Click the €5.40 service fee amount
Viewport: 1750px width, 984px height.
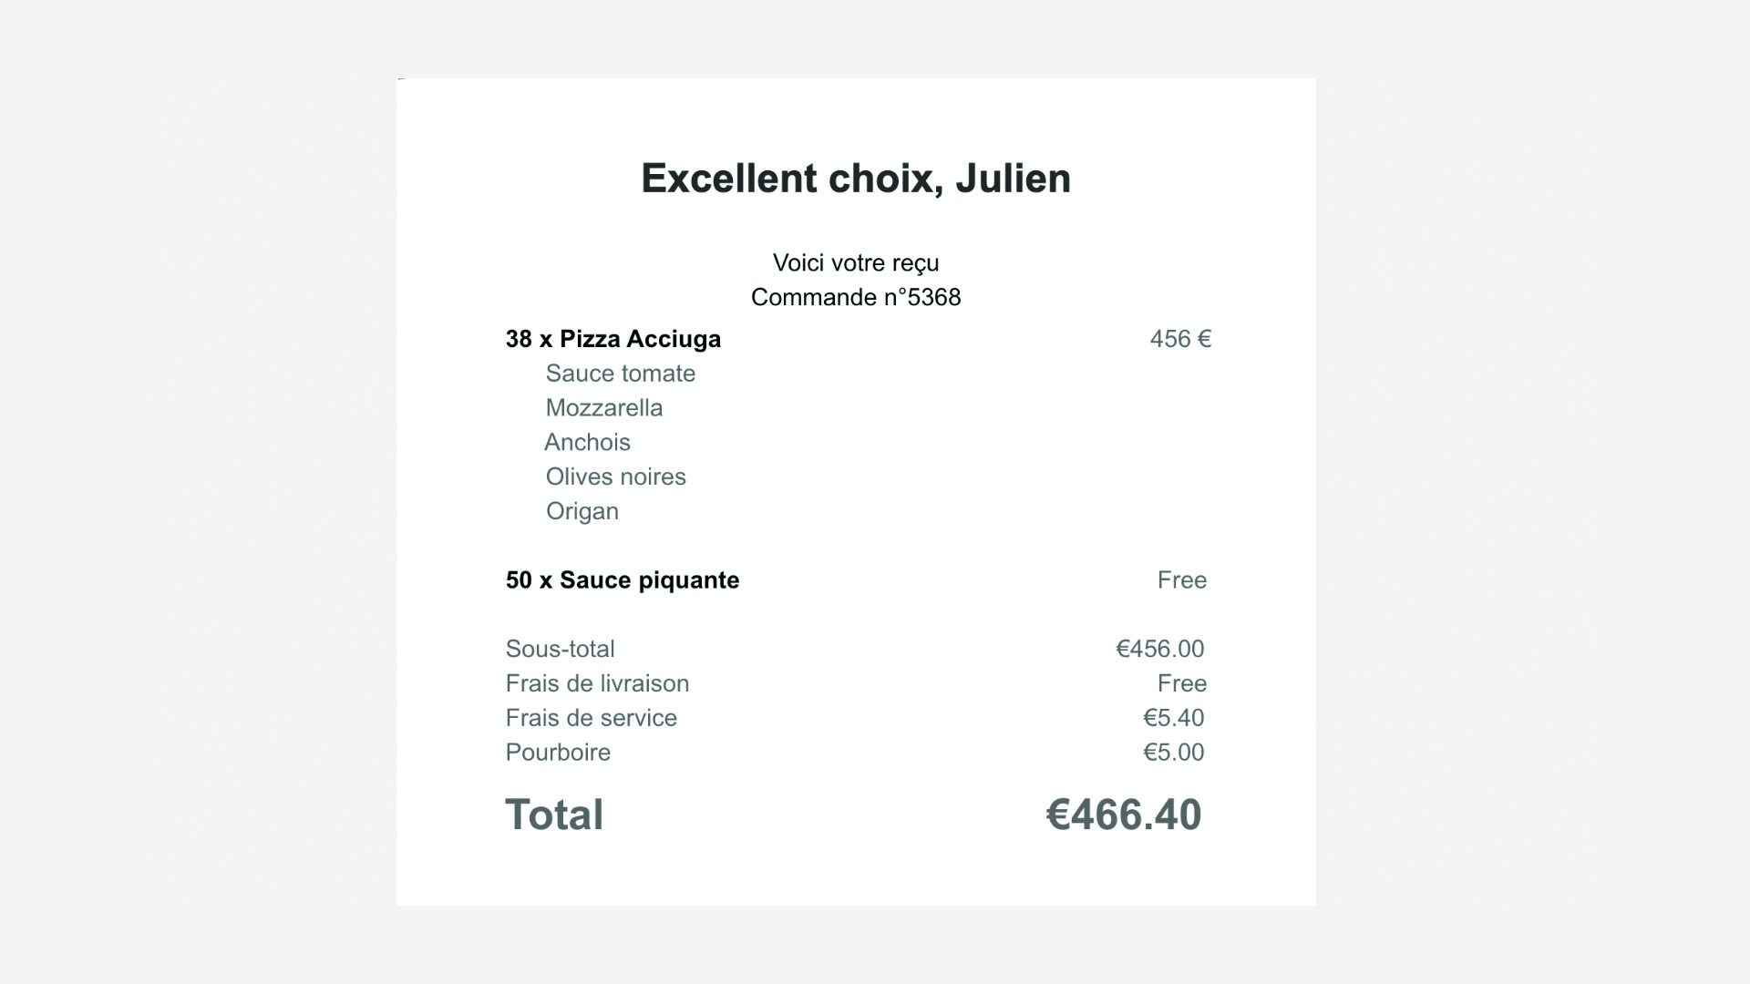point(1174,719)
